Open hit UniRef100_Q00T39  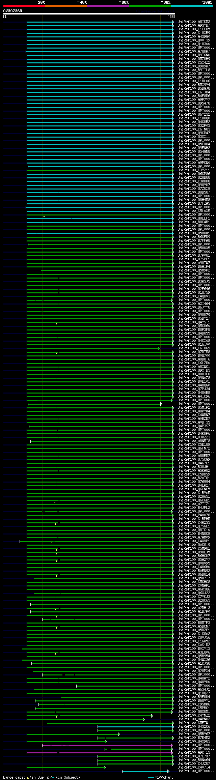[194, 40]
